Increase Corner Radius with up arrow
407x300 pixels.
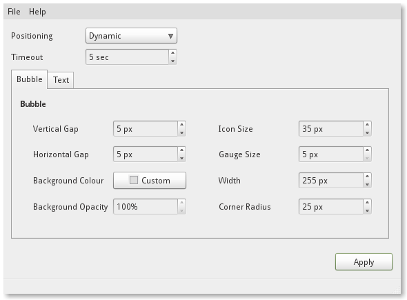point(367,203)
